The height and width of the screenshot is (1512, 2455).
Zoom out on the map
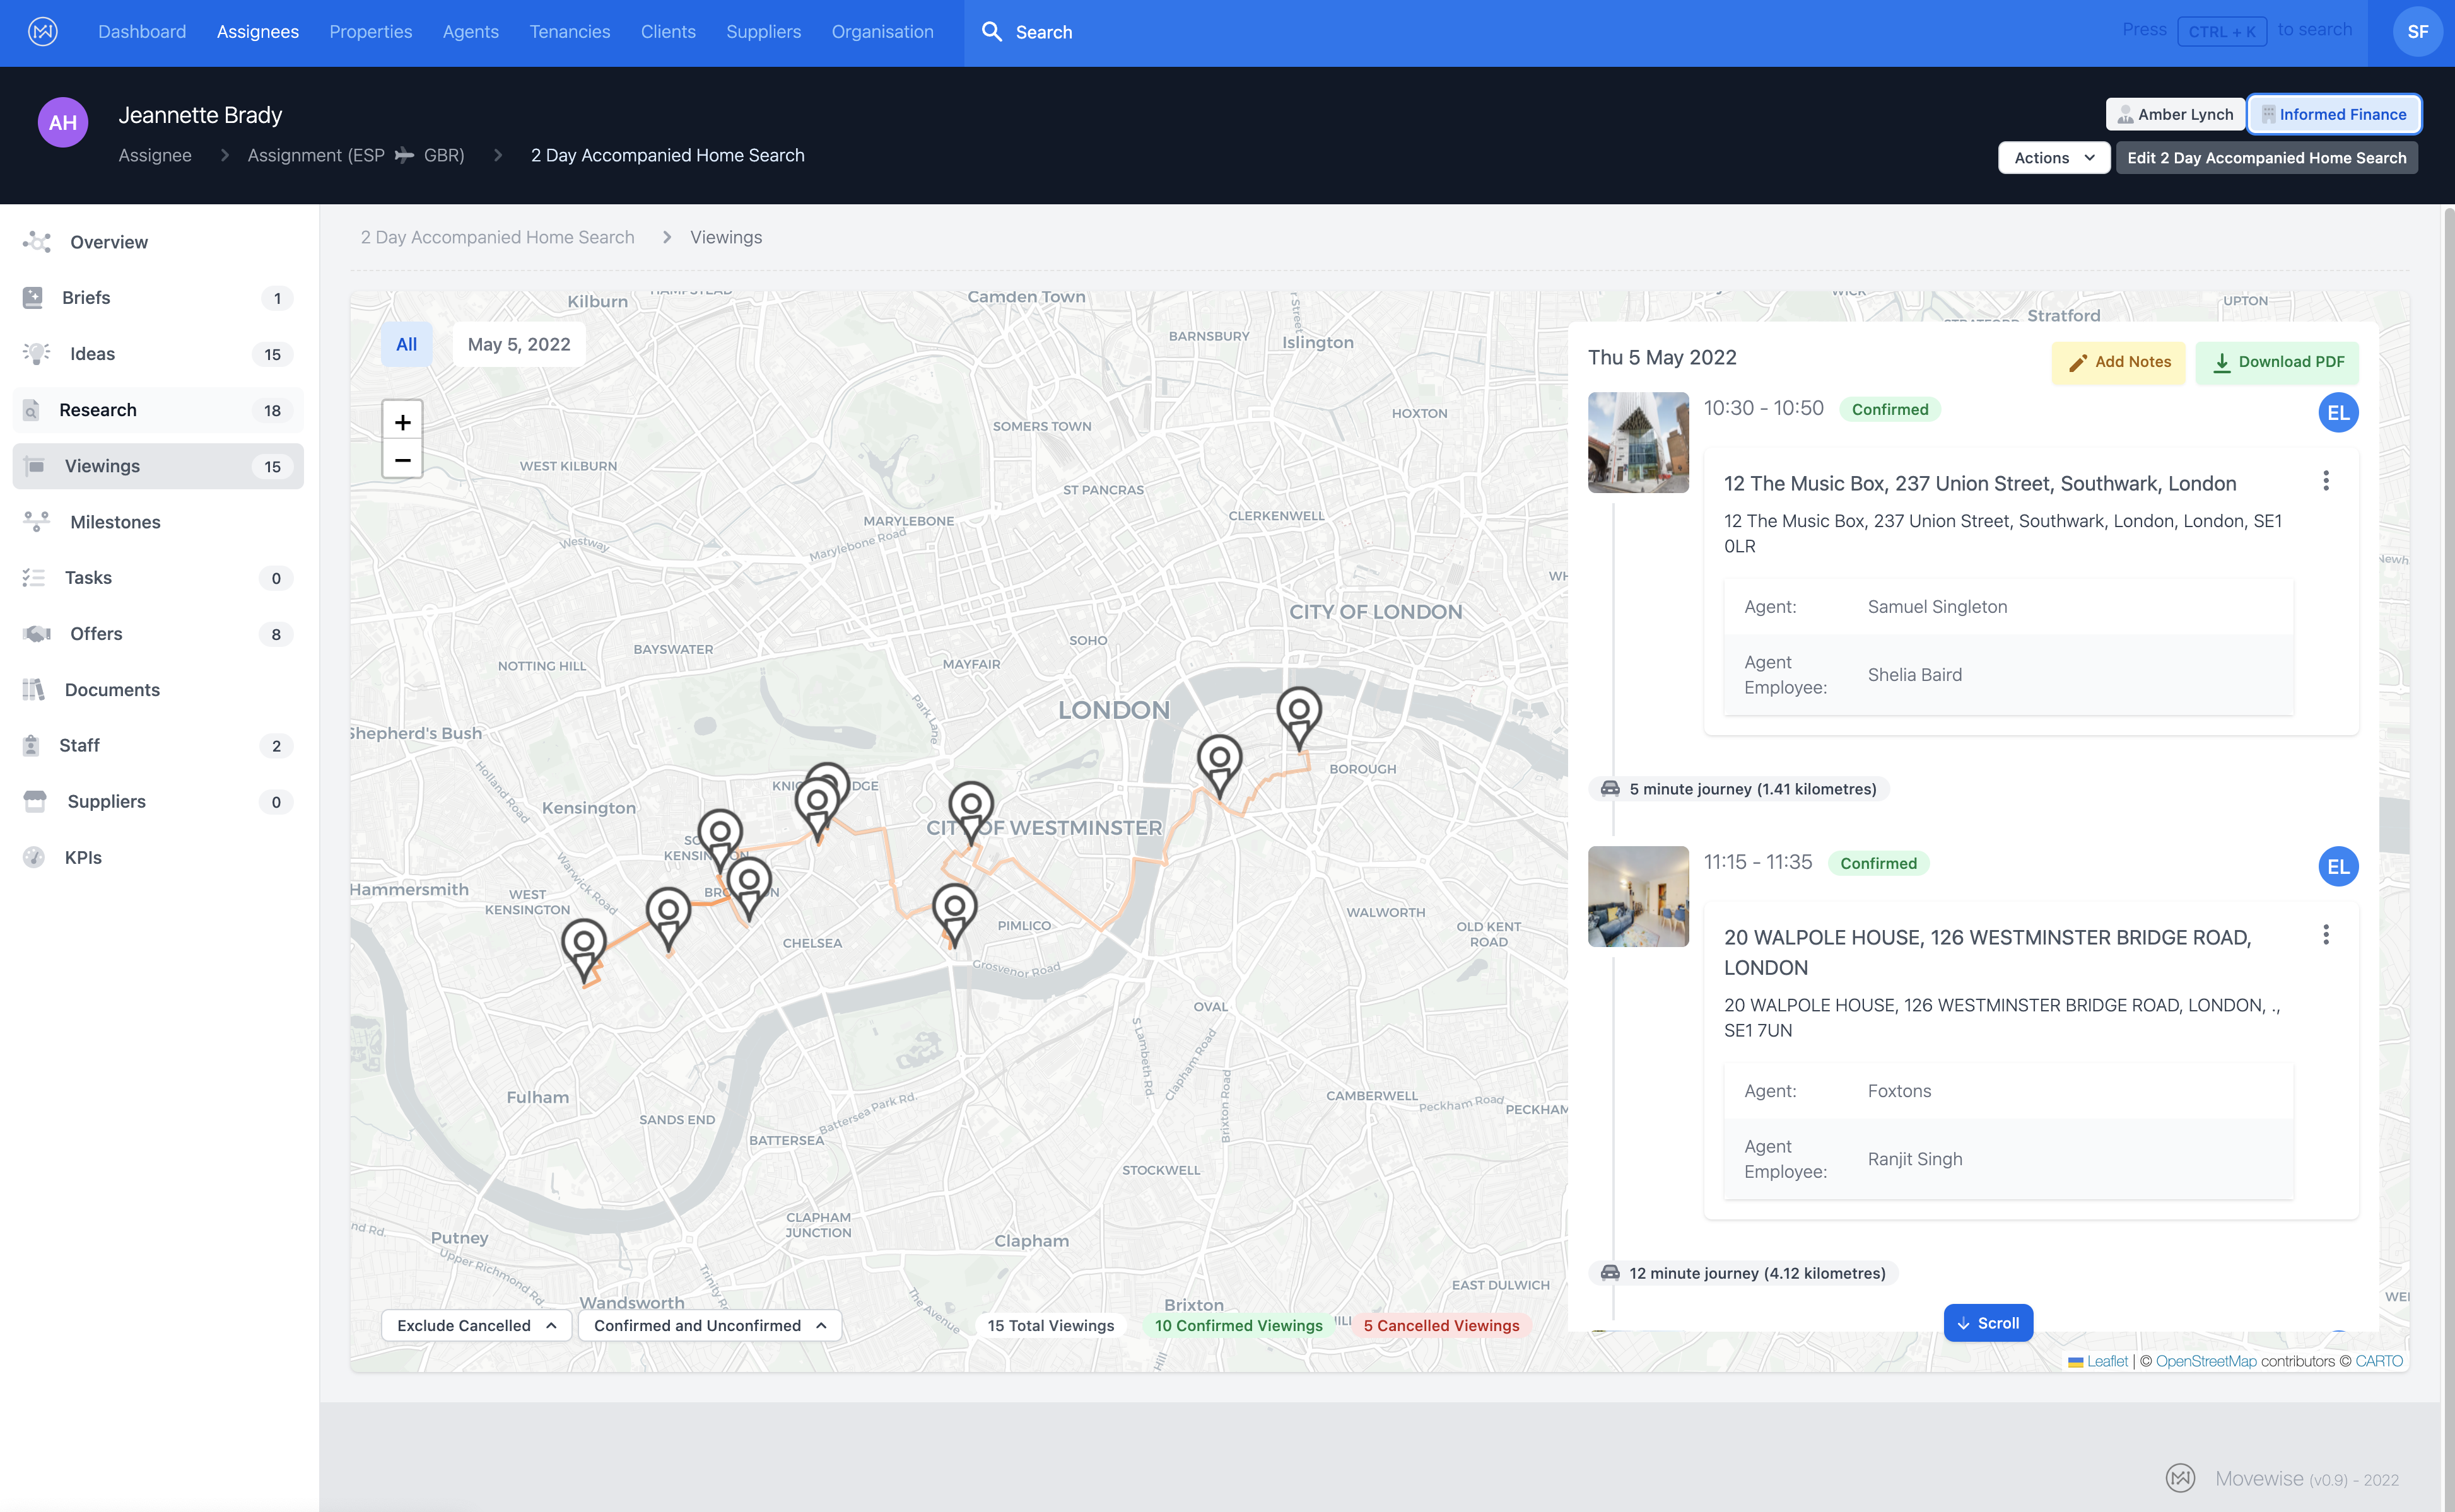click(x=402, y=460)
